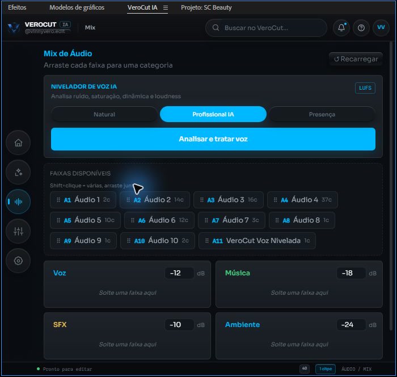The image size is (397, 377).
Task: Click the 'Pronto para editar' status text
Action: point(67,369)
